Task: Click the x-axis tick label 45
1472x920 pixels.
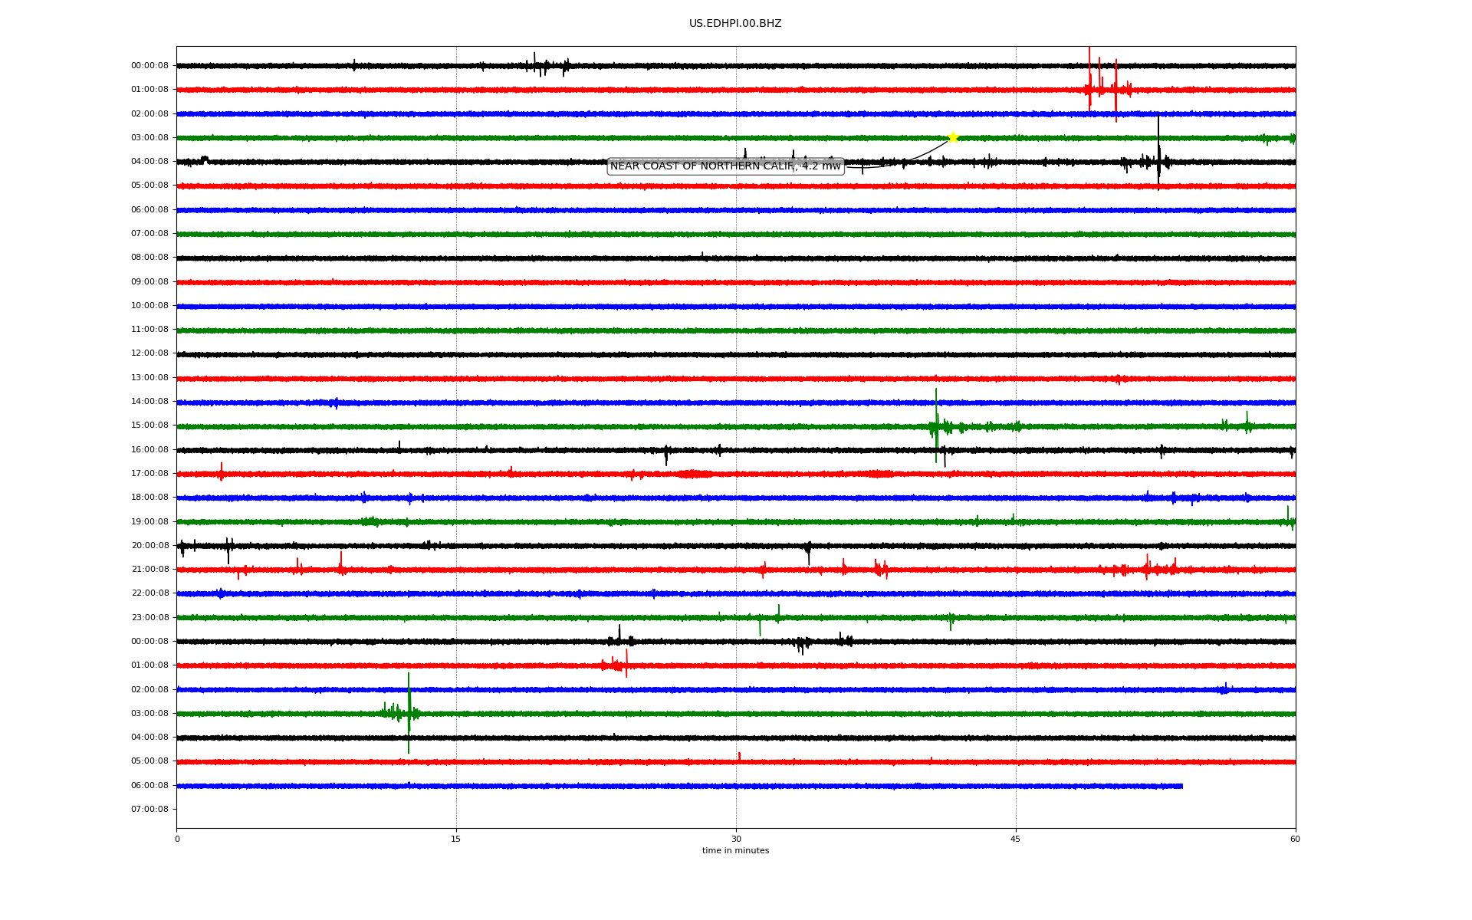Action: coord(1015,839)
